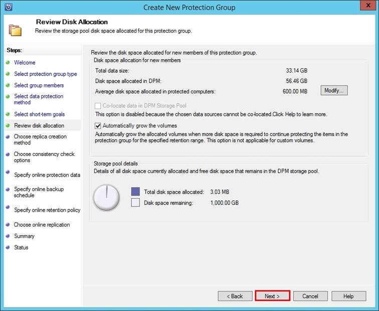Go back with the < Back button
Image resolution: width=379 pixels, height=311 pixels.
click(x=235, y=296)
